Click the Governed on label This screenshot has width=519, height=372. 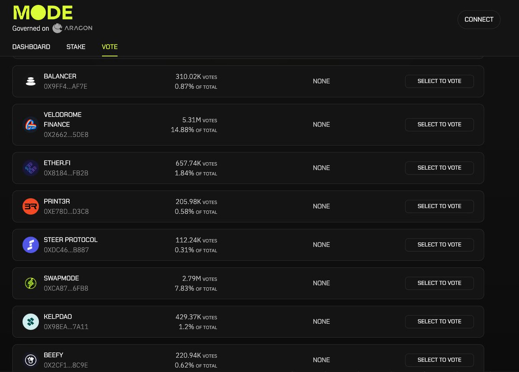pos(31,28)
